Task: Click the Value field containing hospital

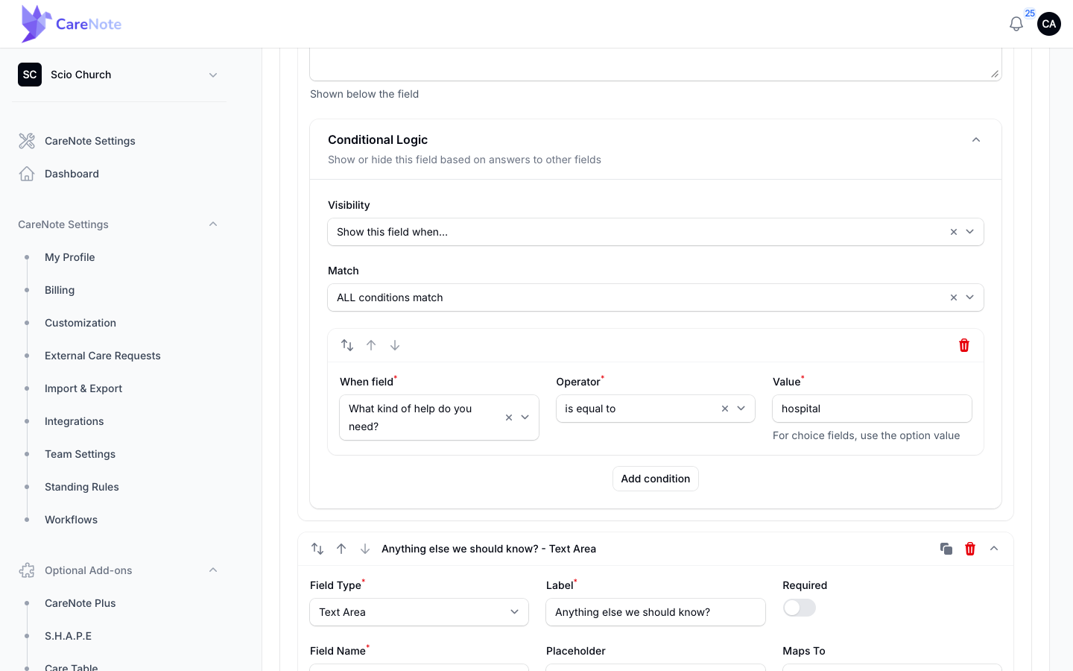Action: point(872,409)
